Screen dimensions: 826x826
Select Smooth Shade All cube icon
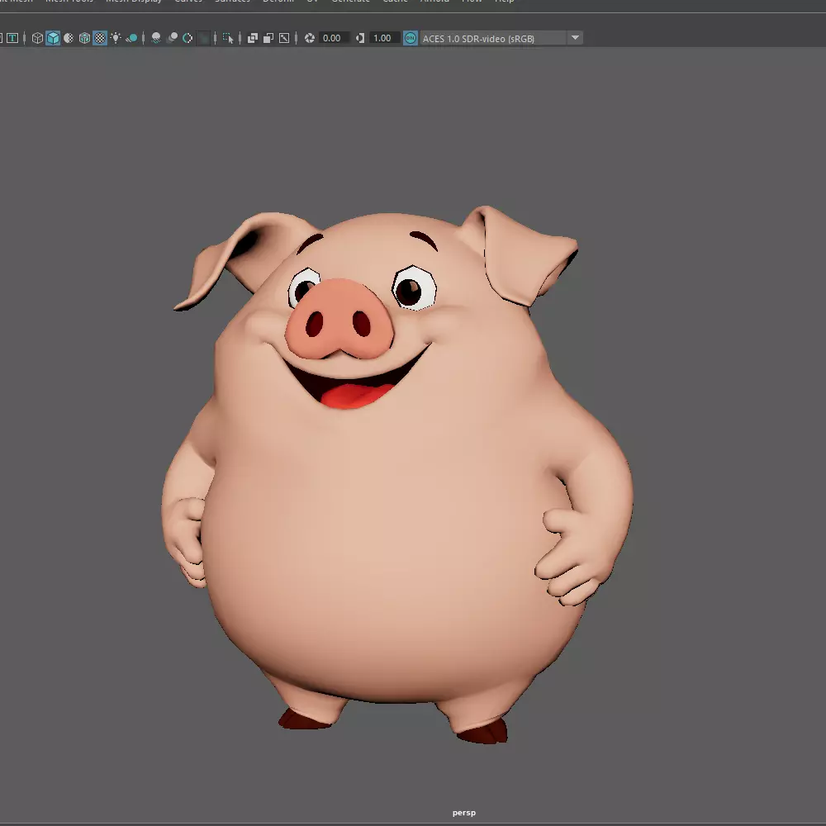point(53,38)
